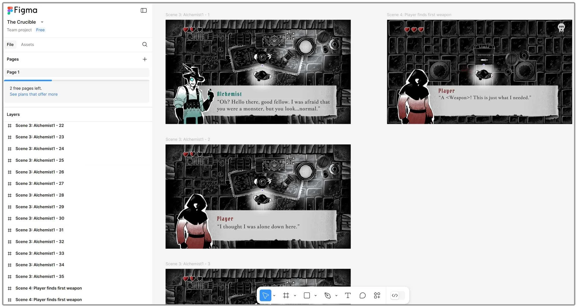Click canvas label Scene 3: Alchemist1 - 3
Image resolution: width=577 pixels, height=307 pixels.
point(188,264)
